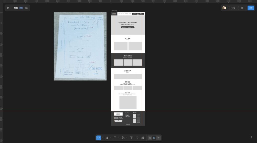257x143 pixels.
Task: Expand the Figma main menu
Action: (9, 8)
